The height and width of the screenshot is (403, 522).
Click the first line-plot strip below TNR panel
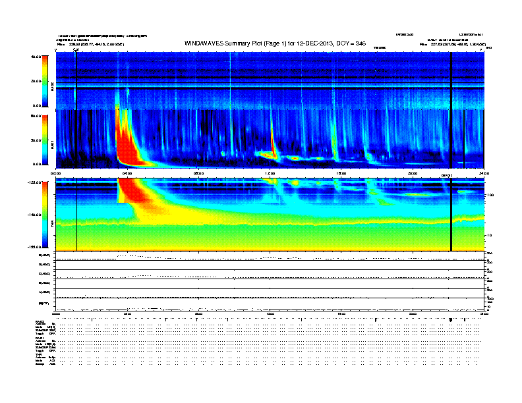(270, 255)
